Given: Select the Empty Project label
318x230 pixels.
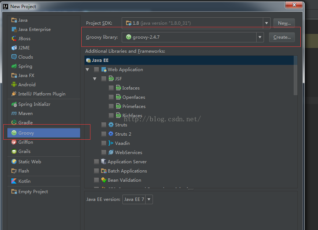Looking at the screenshot, I should point(33,192).
